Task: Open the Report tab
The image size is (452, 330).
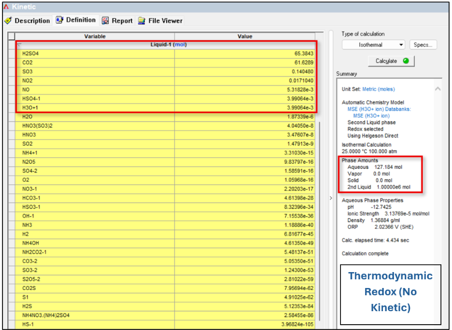Action: pos(117,21)
